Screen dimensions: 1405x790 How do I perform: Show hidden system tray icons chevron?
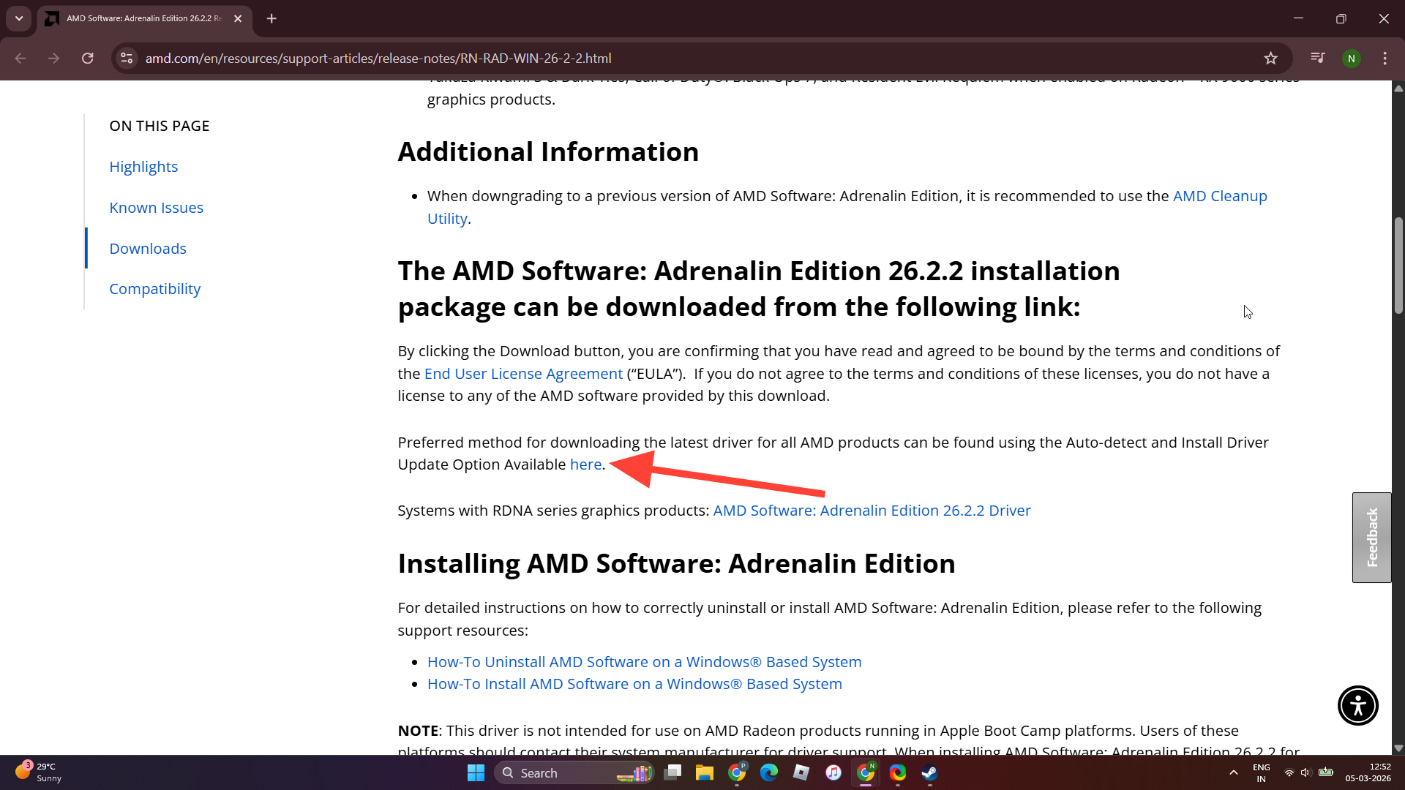1234,772
